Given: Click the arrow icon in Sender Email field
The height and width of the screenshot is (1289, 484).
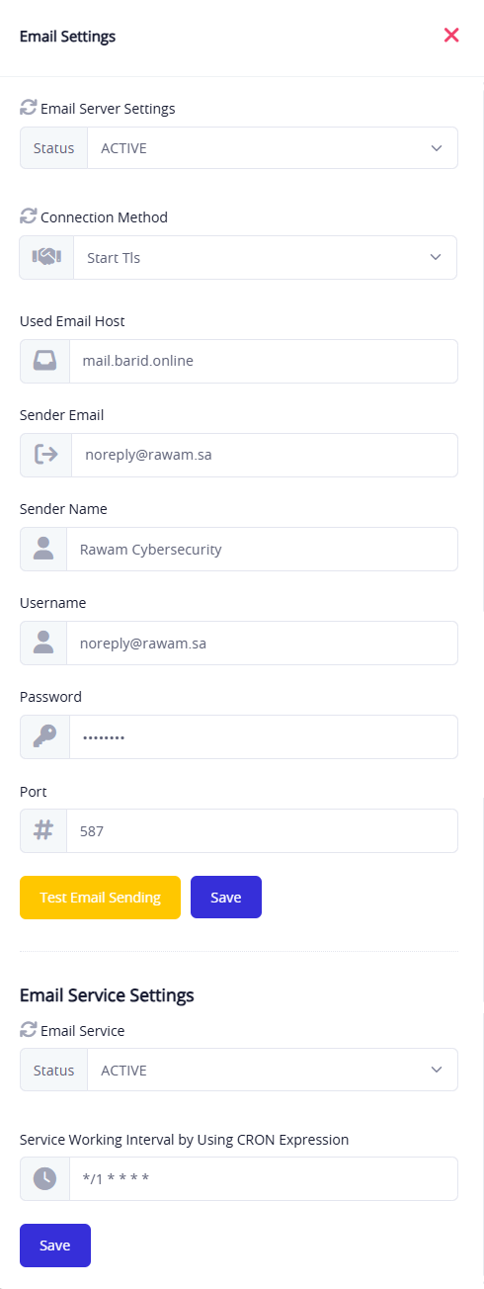Looking at the screenshot, I should [45, 455].
